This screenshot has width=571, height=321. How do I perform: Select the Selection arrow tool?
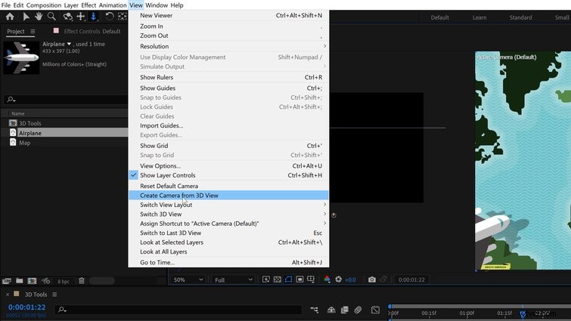pyautogui.click(x=26, y=17)
